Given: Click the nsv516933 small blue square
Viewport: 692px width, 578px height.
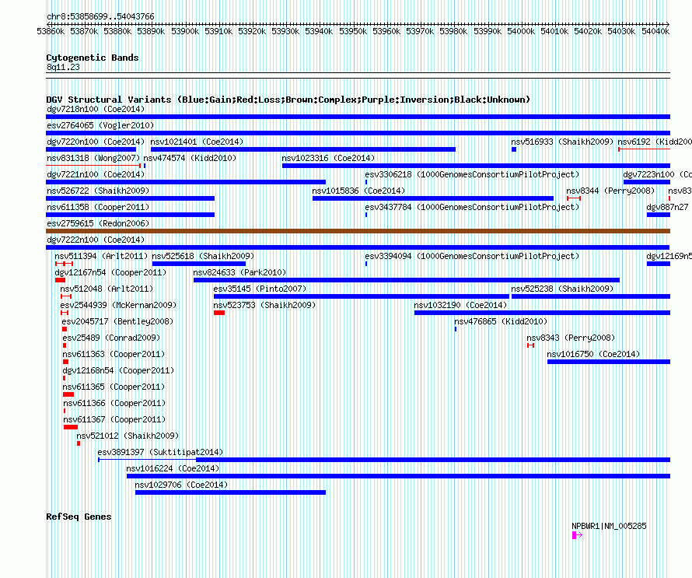Looking at the screenshot, I should (514, 149).
